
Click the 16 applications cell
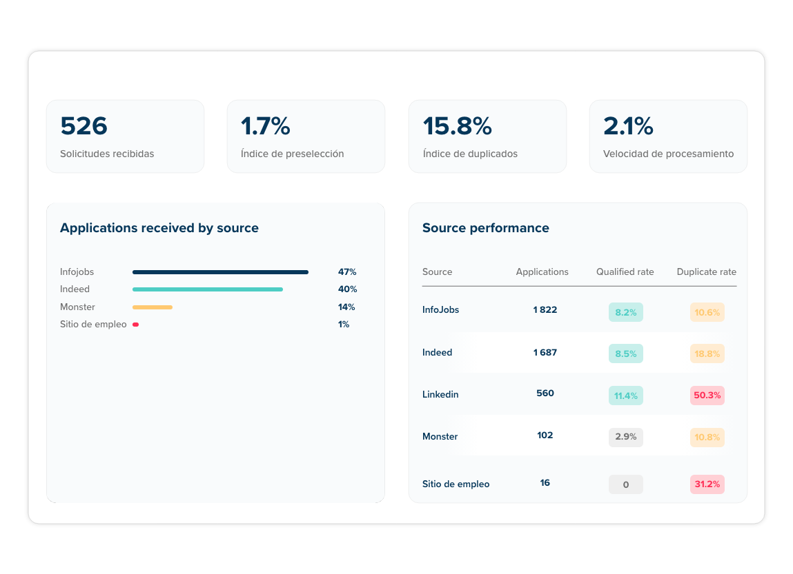[545, 483]
